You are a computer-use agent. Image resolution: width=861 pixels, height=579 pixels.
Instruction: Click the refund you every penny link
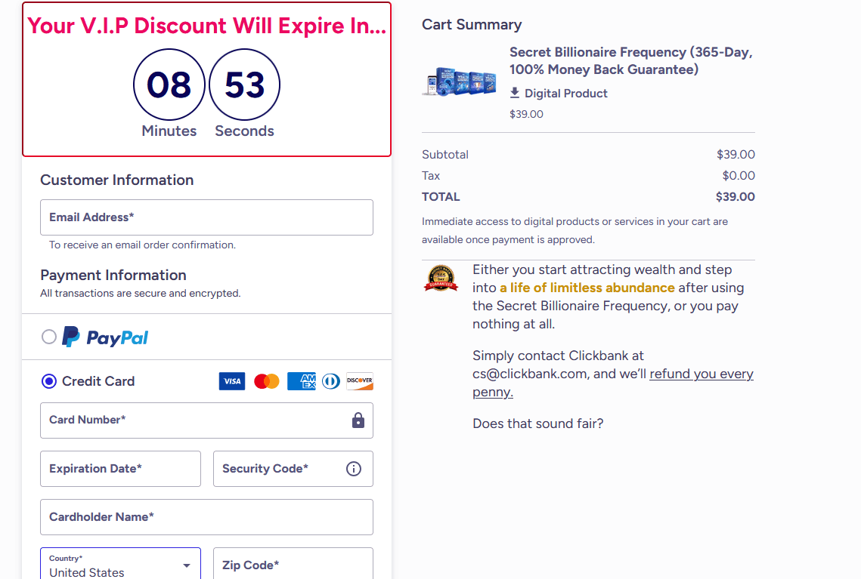point(701,374)
